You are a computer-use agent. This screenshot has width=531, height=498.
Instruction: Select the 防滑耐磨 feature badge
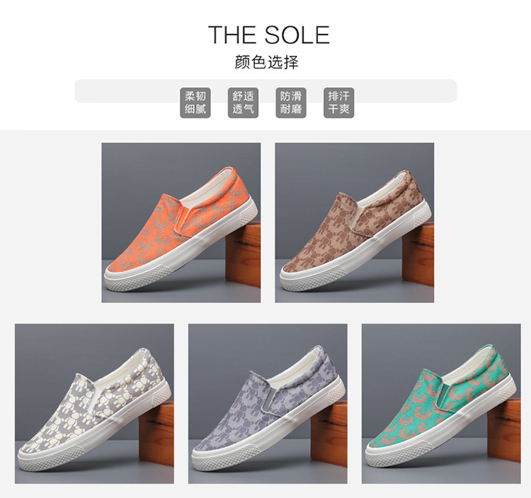tap(291, 103)
